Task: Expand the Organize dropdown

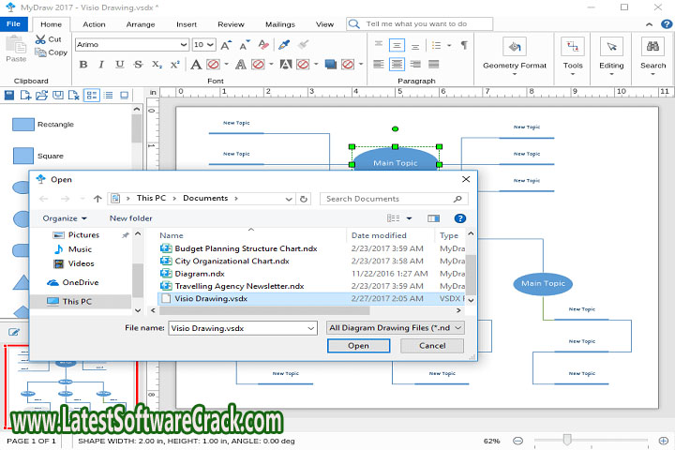Action: pos(65,218)
